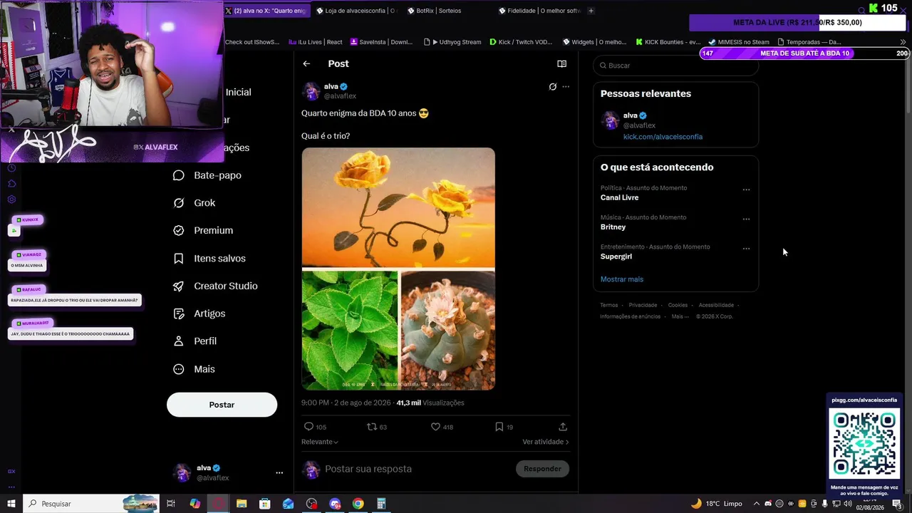Switch to the Fidelidade browser tab

539,11
